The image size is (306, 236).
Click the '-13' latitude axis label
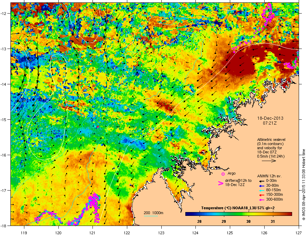(x=4, y=49)
